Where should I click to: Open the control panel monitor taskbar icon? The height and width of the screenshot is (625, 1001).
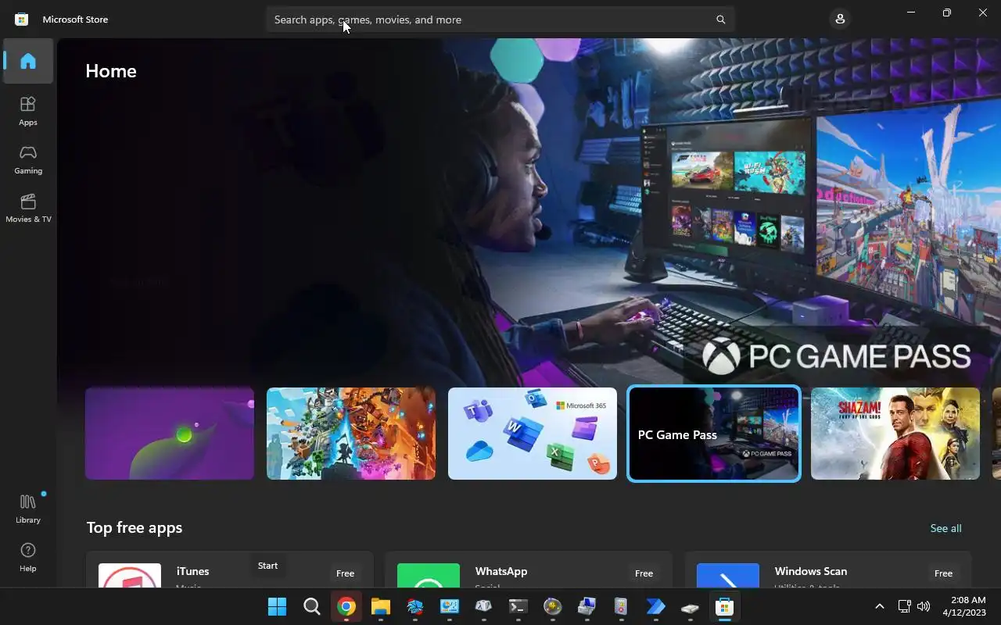click(449, 607)
